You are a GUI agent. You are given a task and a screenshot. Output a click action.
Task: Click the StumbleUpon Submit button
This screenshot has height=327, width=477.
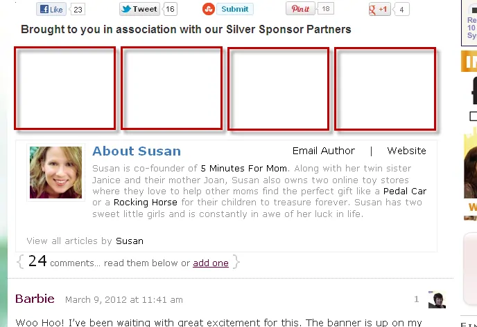235,9
